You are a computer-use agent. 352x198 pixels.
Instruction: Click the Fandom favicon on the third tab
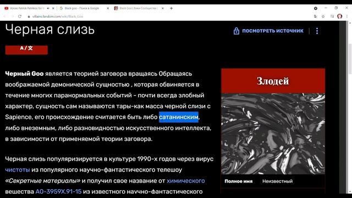[116, 8]
